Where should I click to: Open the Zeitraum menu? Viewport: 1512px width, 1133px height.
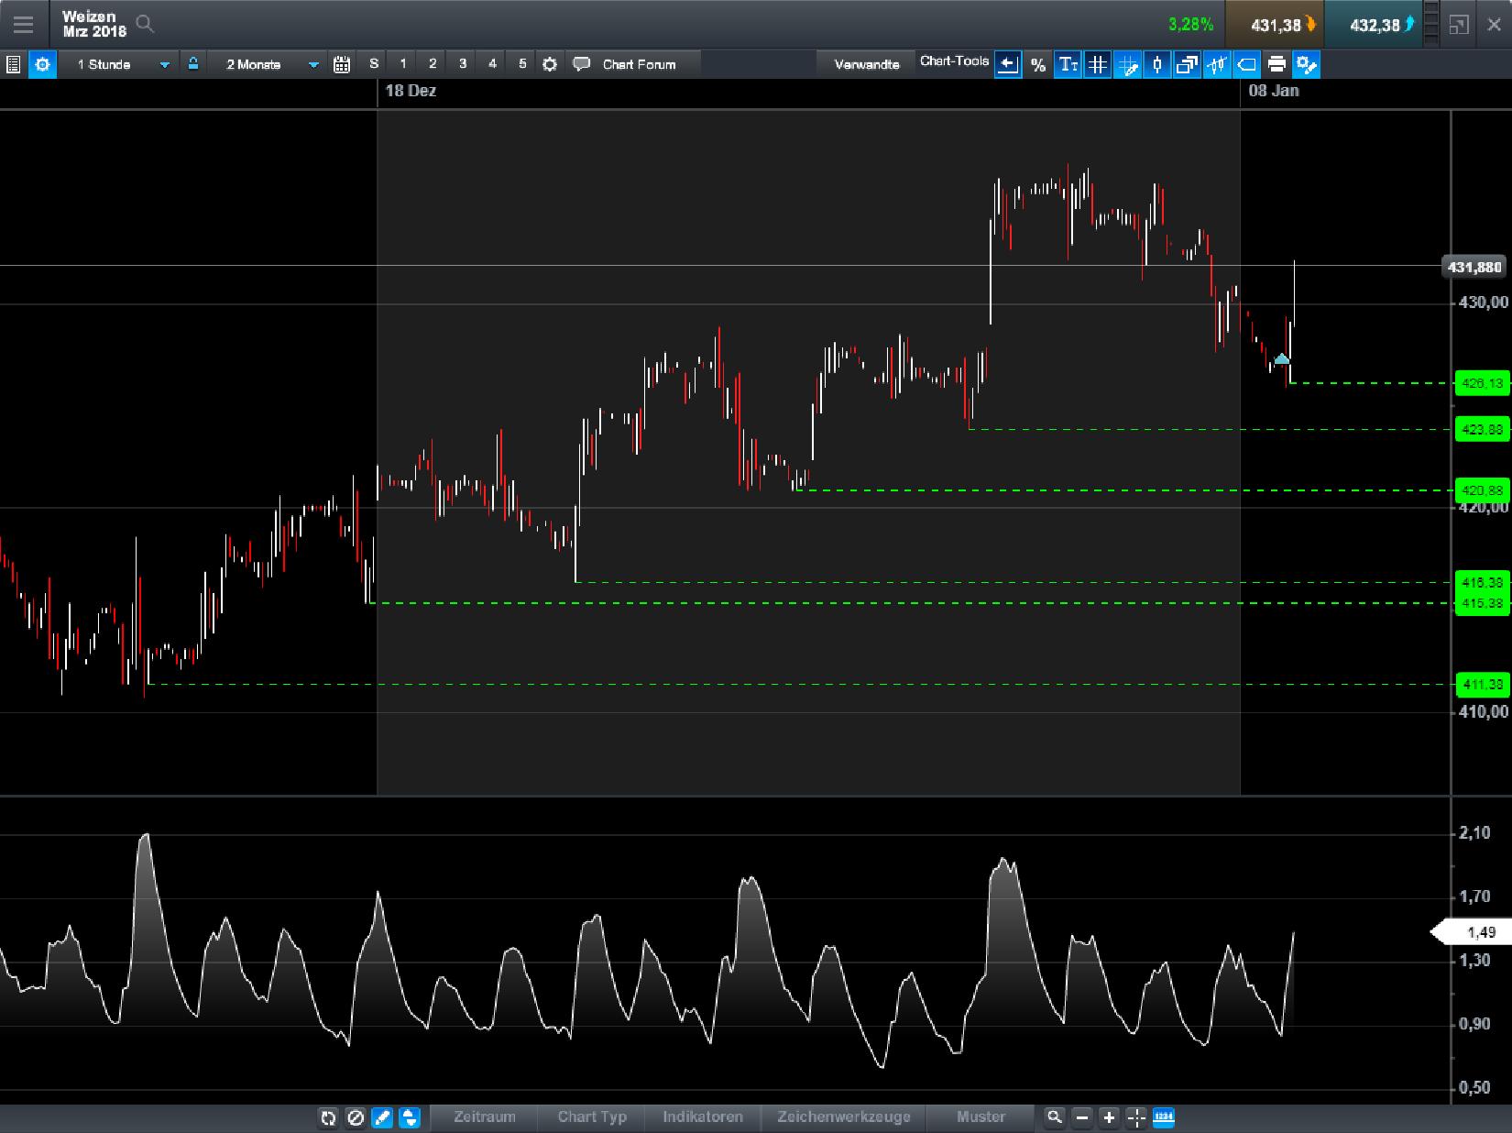[485, 1117]
